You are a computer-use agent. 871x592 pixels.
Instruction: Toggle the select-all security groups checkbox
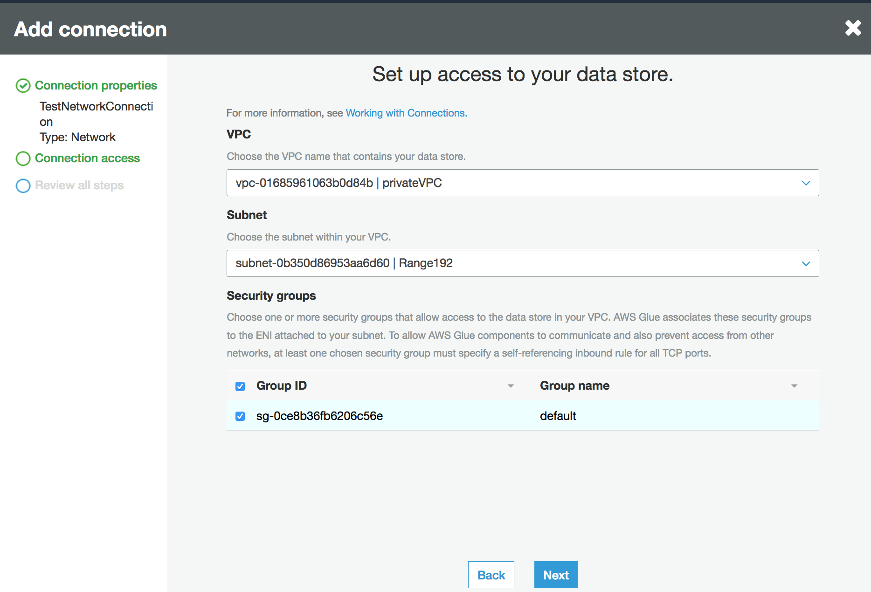[x=240, y=386]
